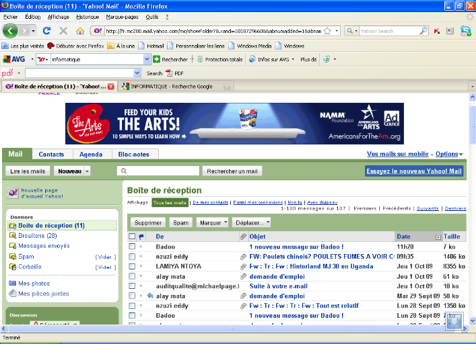Open the history dropdown next to forward button
Viewport: 476px width, 344px height.
34,31
